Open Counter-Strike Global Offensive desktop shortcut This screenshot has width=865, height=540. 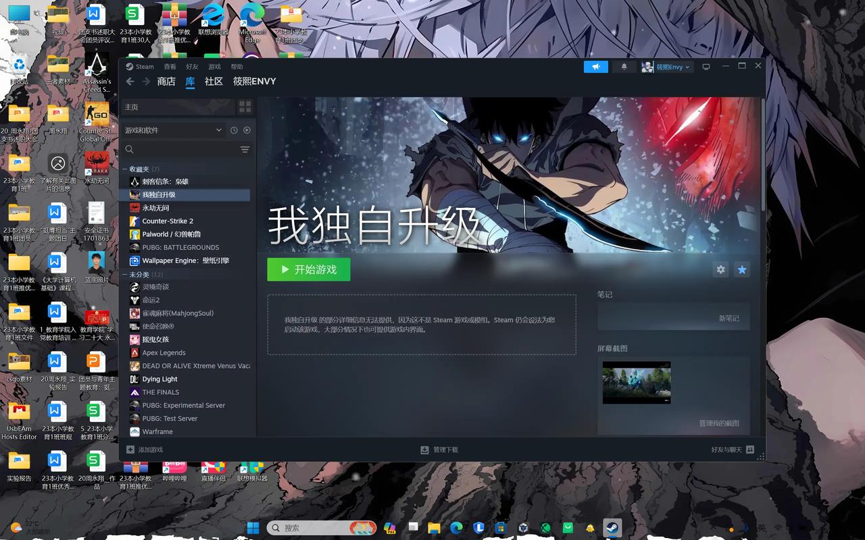pyautogui.click(x=96, y=122)
